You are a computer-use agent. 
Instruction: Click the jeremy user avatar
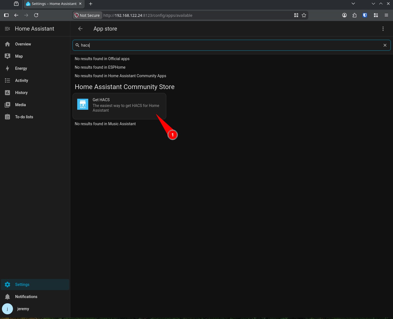point(7,309)
